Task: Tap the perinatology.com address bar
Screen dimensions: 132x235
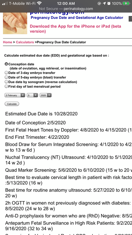Action: (66, 9)
